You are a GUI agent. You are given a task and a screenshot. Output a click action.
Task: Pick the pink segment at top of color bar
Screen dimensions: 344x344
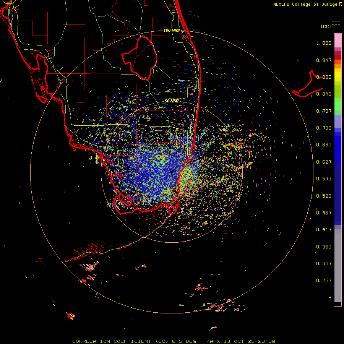pos(338,41)
